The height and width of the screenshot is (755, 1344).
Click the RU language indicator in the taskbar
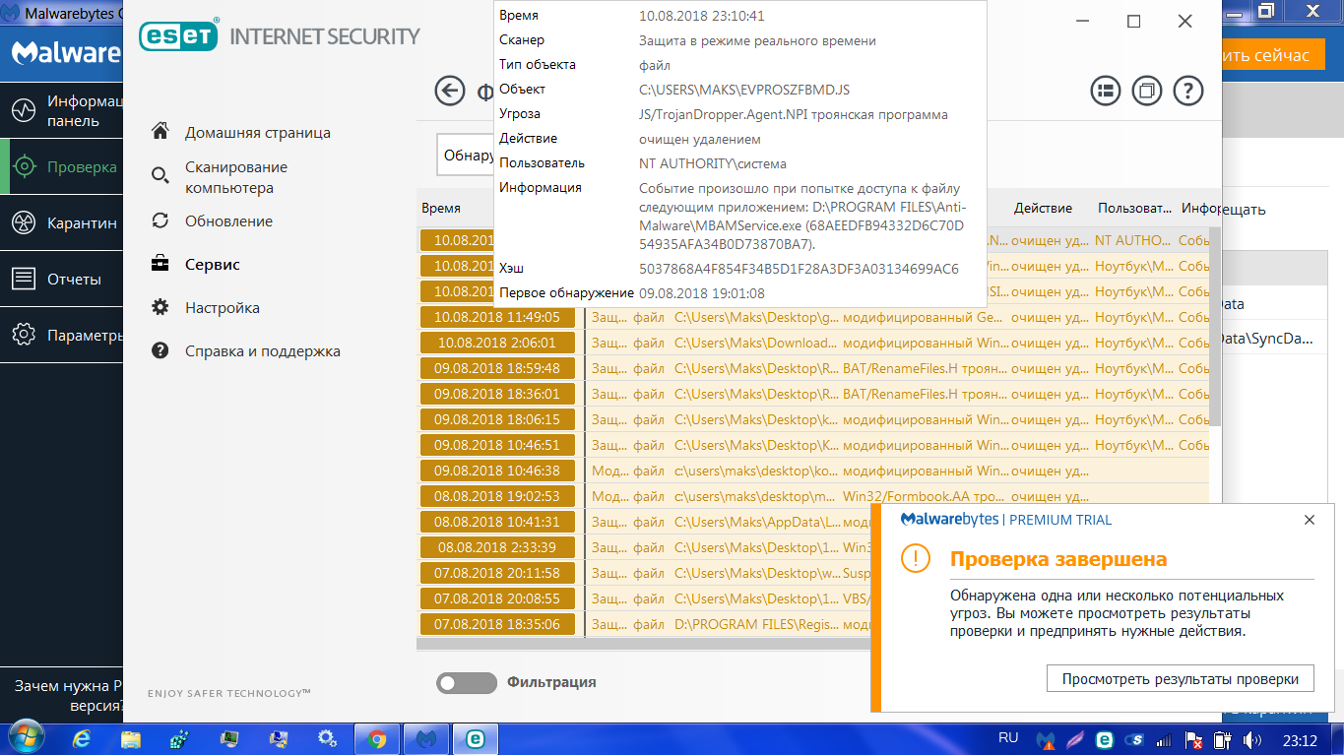tap(1008, 737)
